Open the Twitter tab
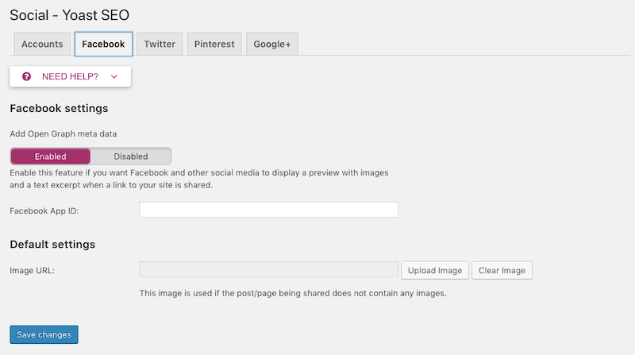Screen dimensions: 635x355 (160, 44)
